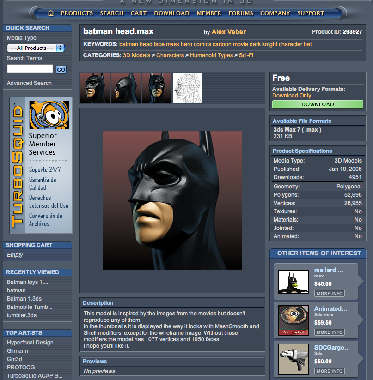Click the TurboSquid mascot ad image
This screenshot has height=380, width=373.
click(49, 115)
